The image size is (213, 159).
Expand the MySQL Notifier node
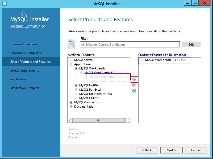pos(76,85)
